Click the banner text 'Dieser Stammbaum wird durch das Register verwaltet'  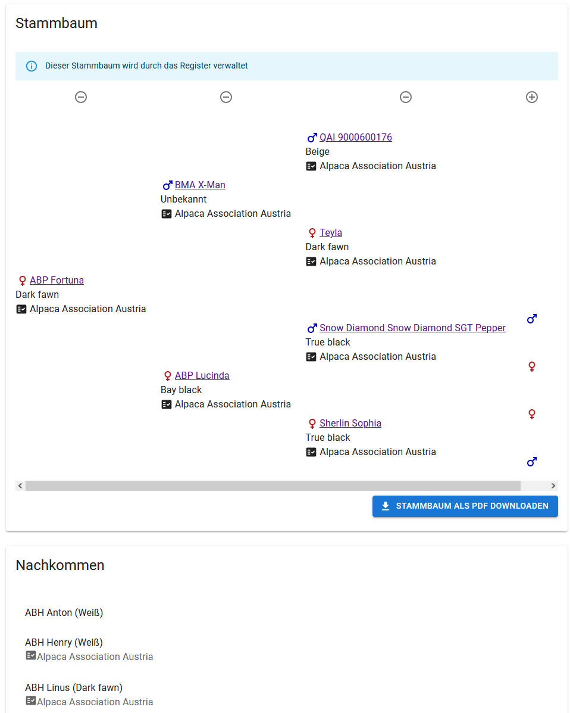[x=146, y=66]
